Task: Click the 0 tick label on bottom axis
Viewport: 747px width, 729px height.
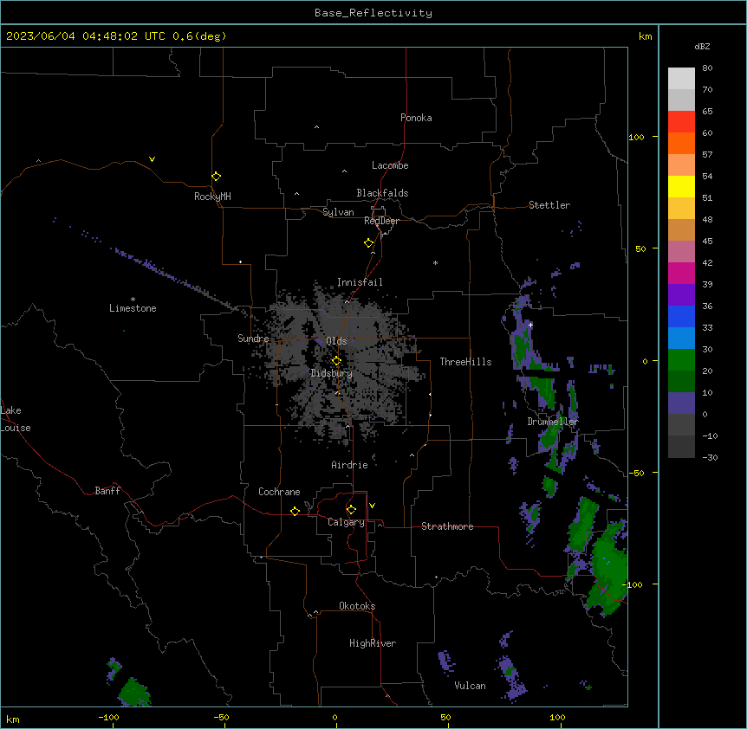Action: tap(335, 717)
